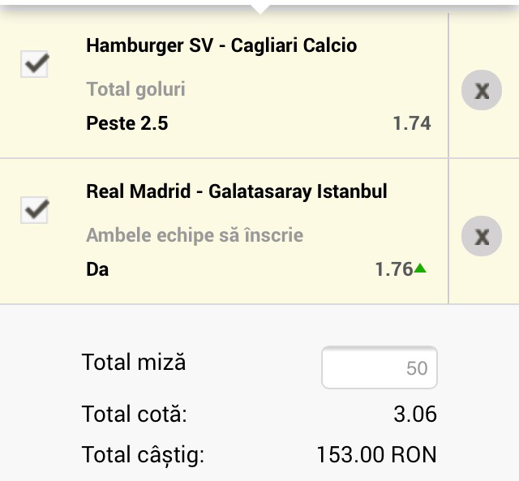The height and width of the screenshot is (481, 519).
Task: Click the Total miză label
Action: point(134,362)
